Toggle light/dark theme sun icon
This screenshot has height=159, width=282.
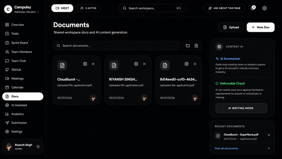[38, 147]
